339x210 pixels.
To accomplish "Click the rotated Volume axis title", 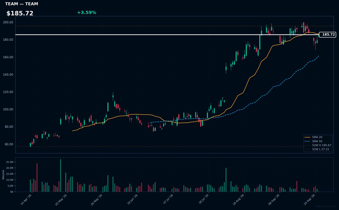I will pos(3,175).
